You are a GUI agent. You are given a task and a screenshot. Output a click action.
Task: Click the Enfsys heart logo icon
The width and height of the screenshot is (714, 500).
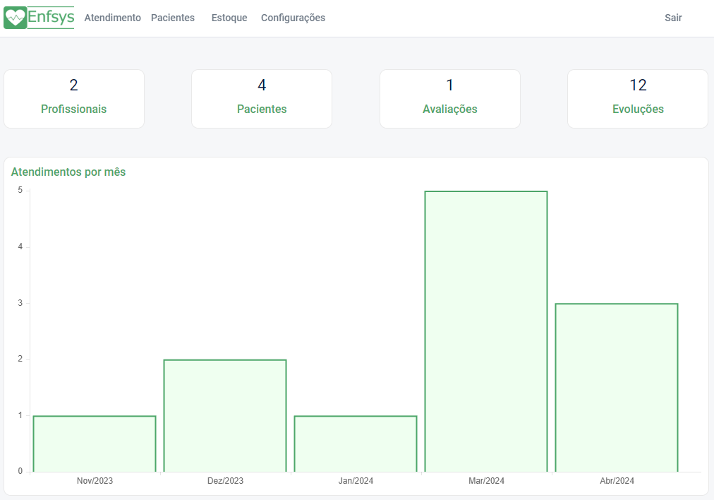click(15, 18)
